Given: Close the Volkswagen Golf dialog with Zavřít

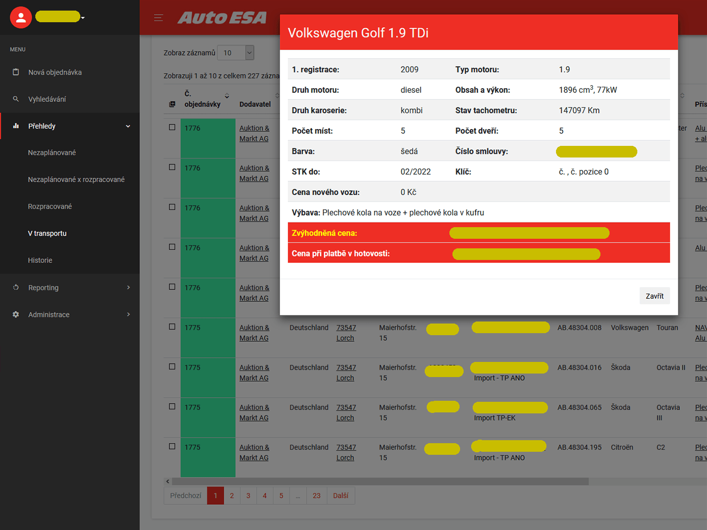Looking at the screenshot, I should [654, 296].
